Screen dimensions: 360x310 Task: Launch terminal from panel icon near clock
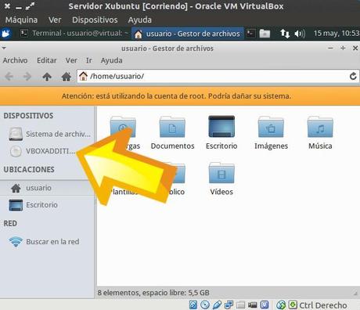pos(250,34)
